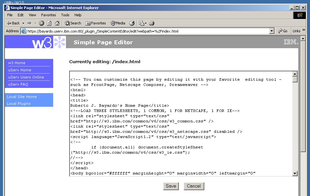Click the Print toolbar icon
This screenshot has height=196, width=310.
(x=152, y=23)
